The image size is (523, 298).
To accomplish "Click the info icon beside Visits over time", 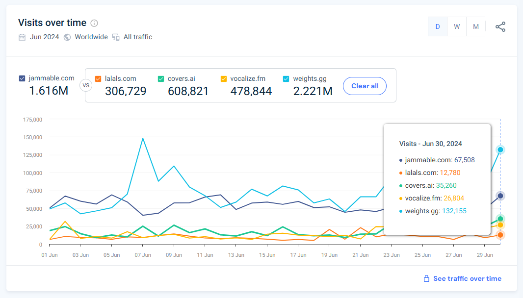I will [x=94, y=23].
